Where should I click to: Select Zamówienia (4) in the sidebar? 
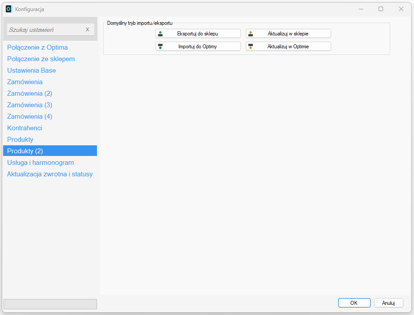pos(30,117)
